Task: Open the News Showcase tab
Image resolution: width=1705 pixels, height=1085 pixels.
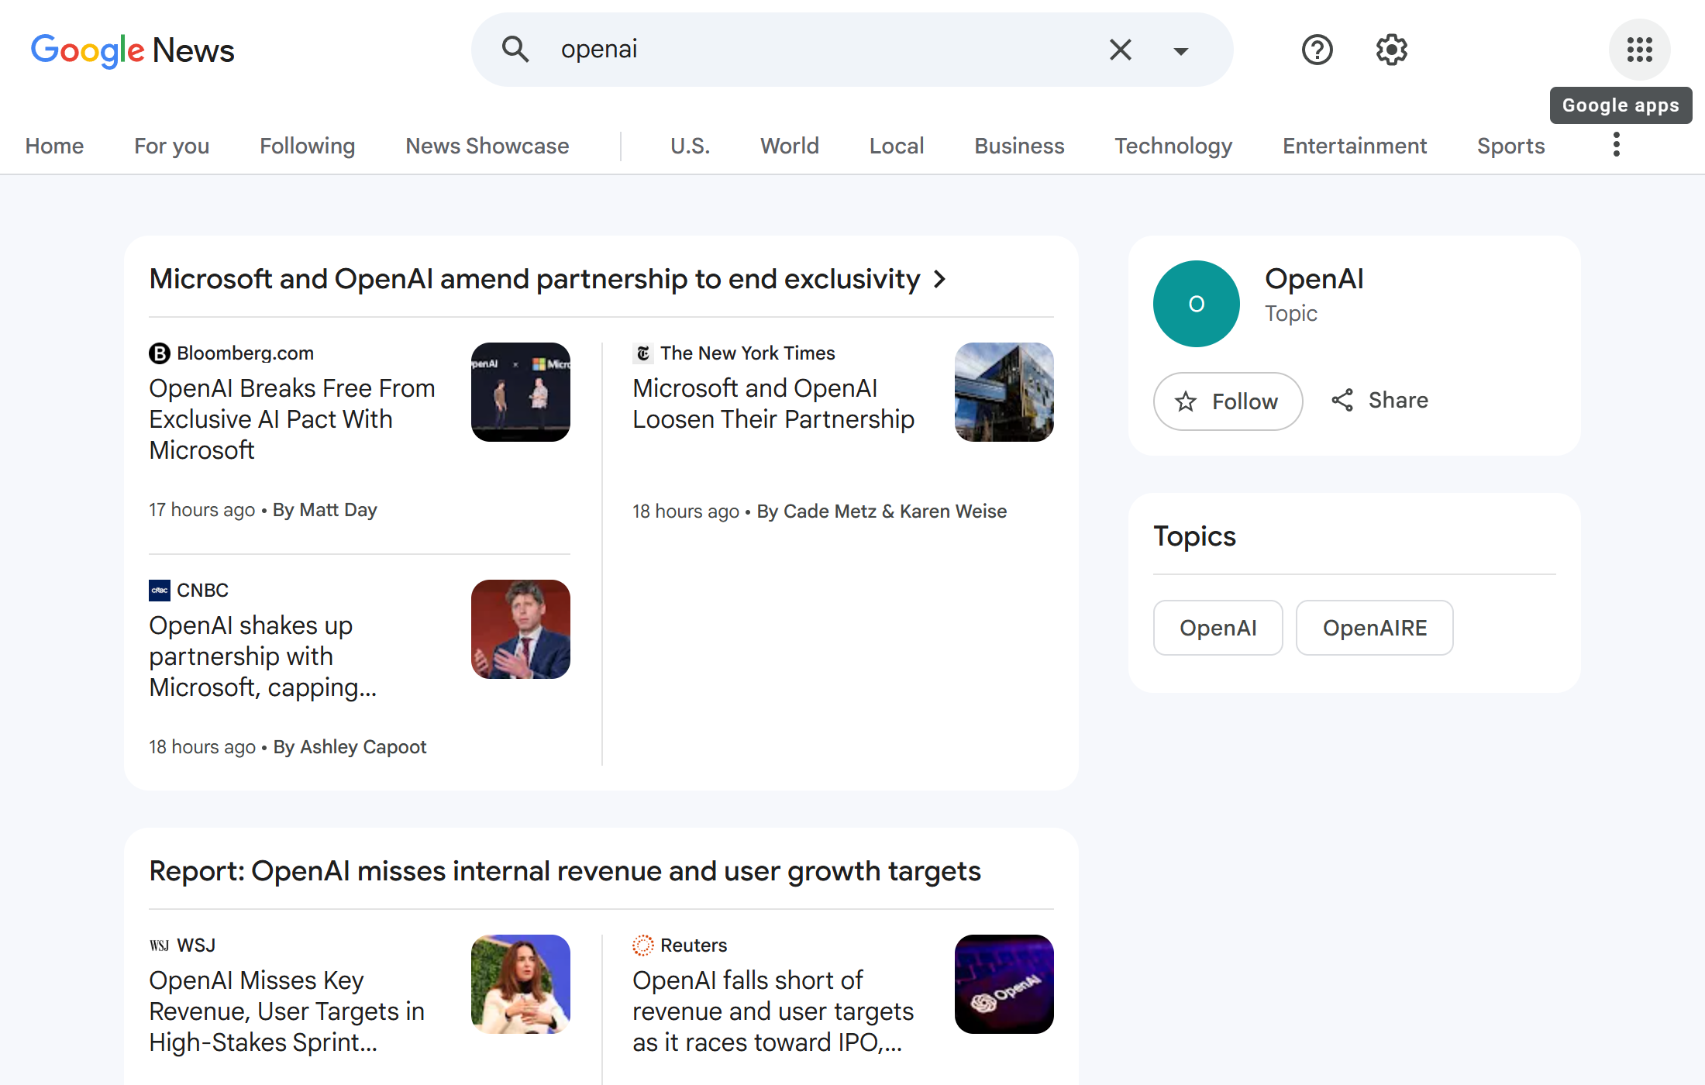Action: tap(487, 146)
